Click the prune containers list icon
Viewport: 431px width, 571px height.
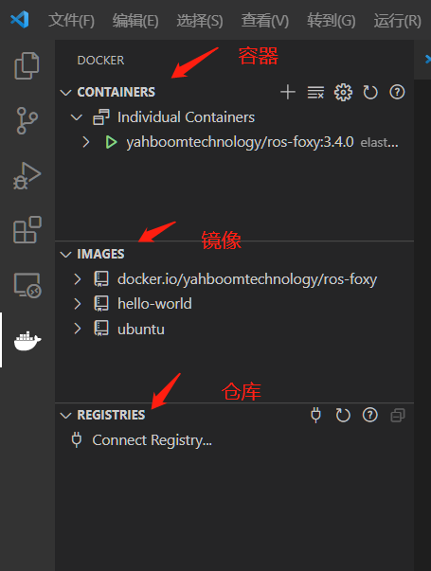tap(315, 93)
